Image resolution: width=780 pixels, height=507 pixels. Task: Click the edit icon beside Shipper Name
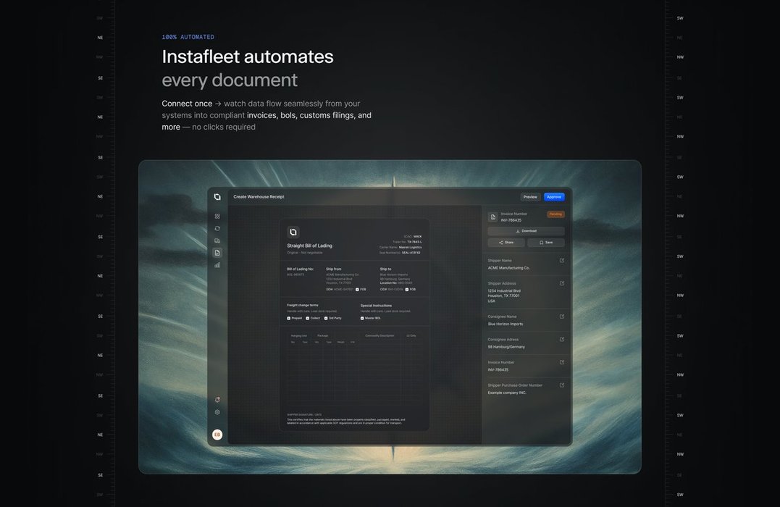point(562,261)
